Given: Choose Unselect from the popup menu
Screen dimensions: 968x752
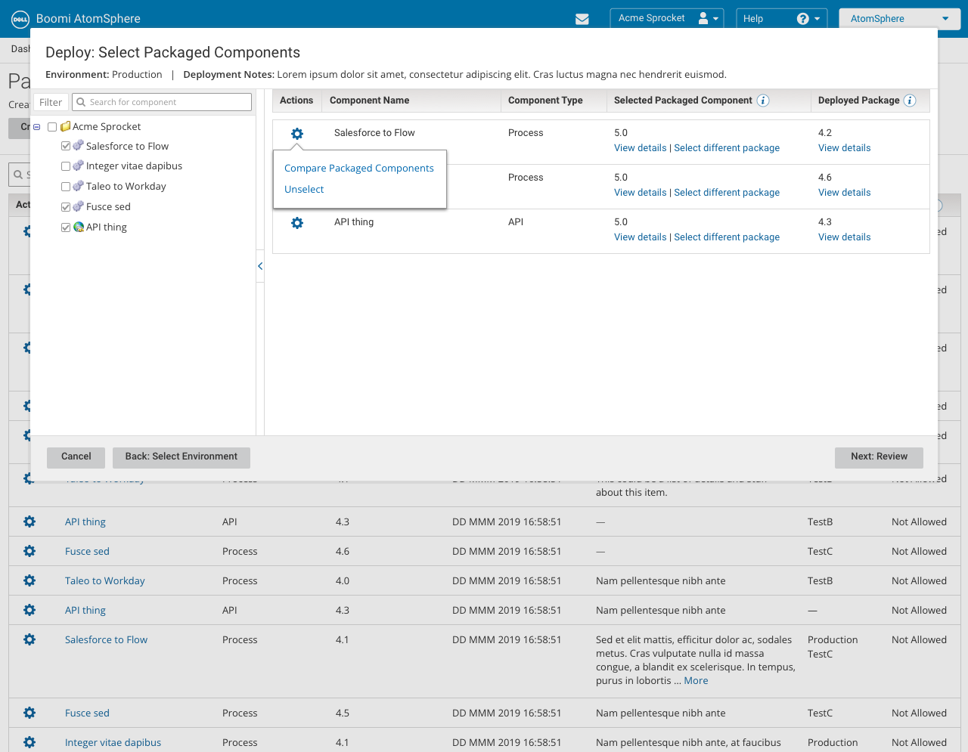Looking at the screenshot, I should [304, 190].
